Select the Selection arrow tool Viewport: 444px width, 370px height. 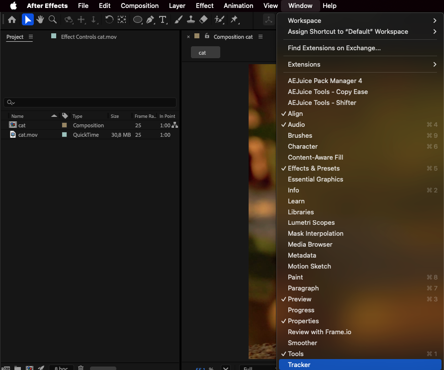click(28, 19)
